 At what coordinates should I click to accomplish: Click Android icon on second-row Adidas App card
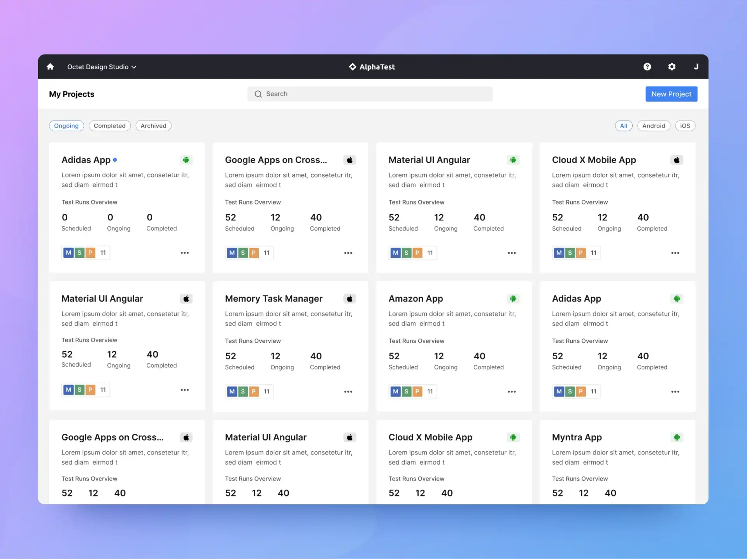pos(677,299)
